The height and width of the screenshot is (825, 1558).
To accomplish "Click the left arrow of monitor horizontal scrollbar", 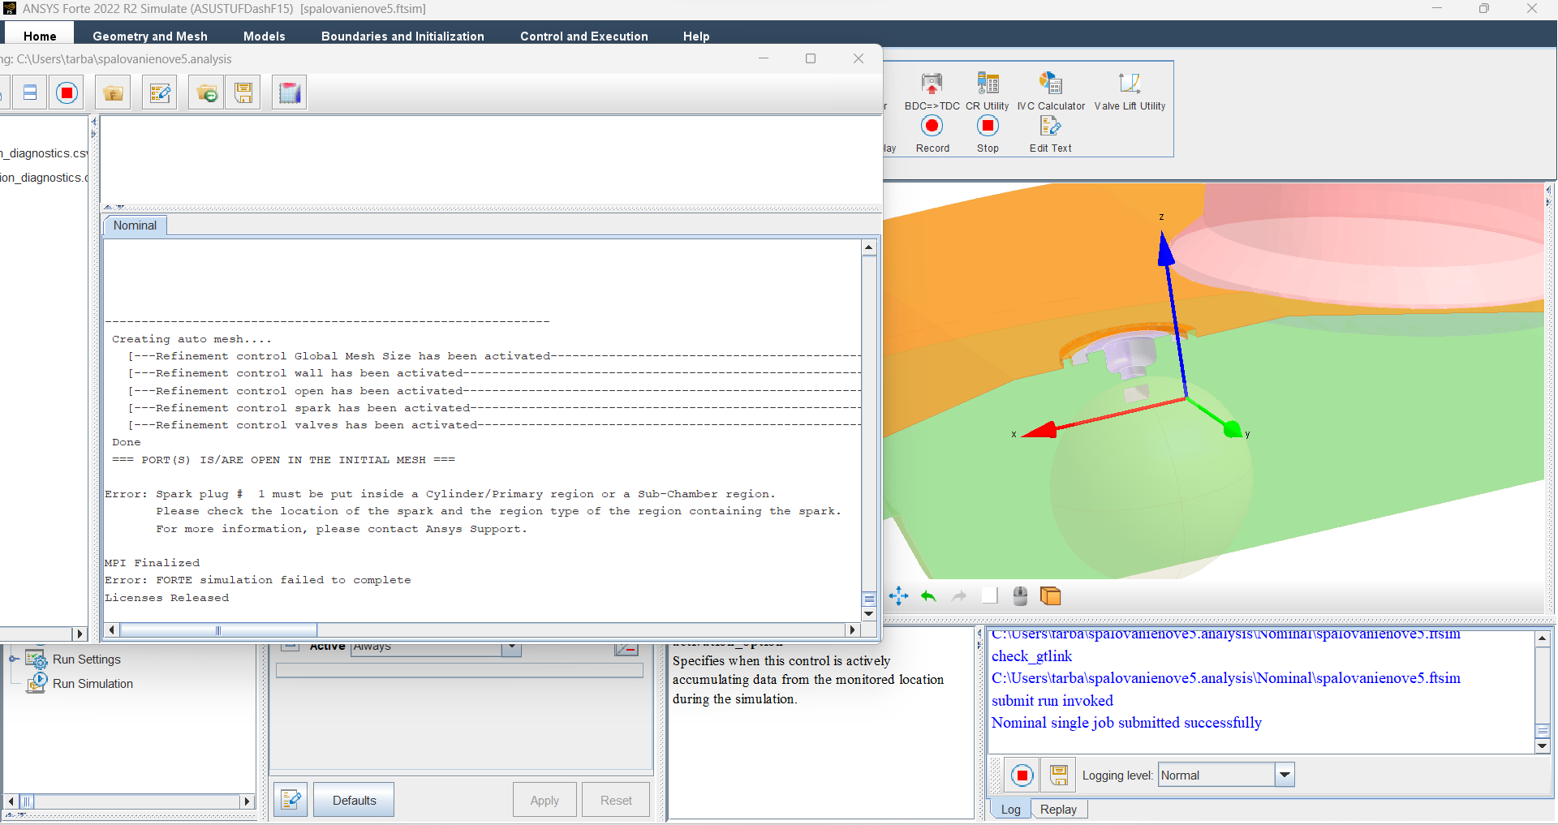I will click(x=112, y=630).
